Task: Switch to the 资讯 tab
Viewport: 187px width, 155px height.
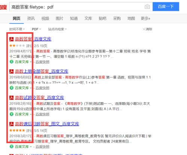Action: (31, 18)
